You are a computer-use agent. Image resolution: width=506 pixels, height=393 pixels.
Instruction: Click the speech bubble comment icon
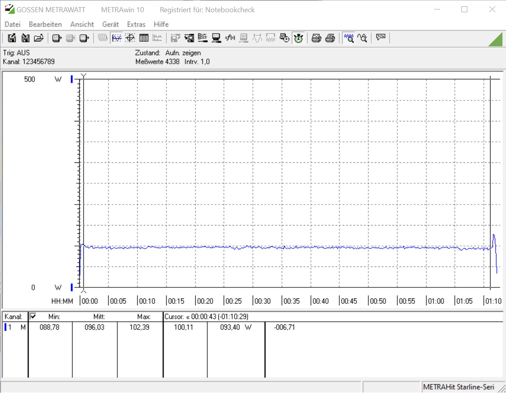coord(380,38)
